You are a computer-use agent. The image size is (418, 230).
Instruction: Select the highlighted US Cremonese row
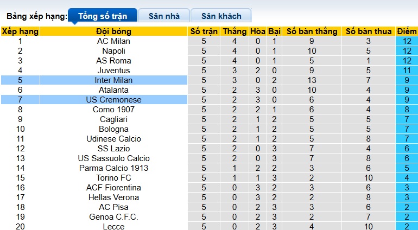tap(113, 100)
